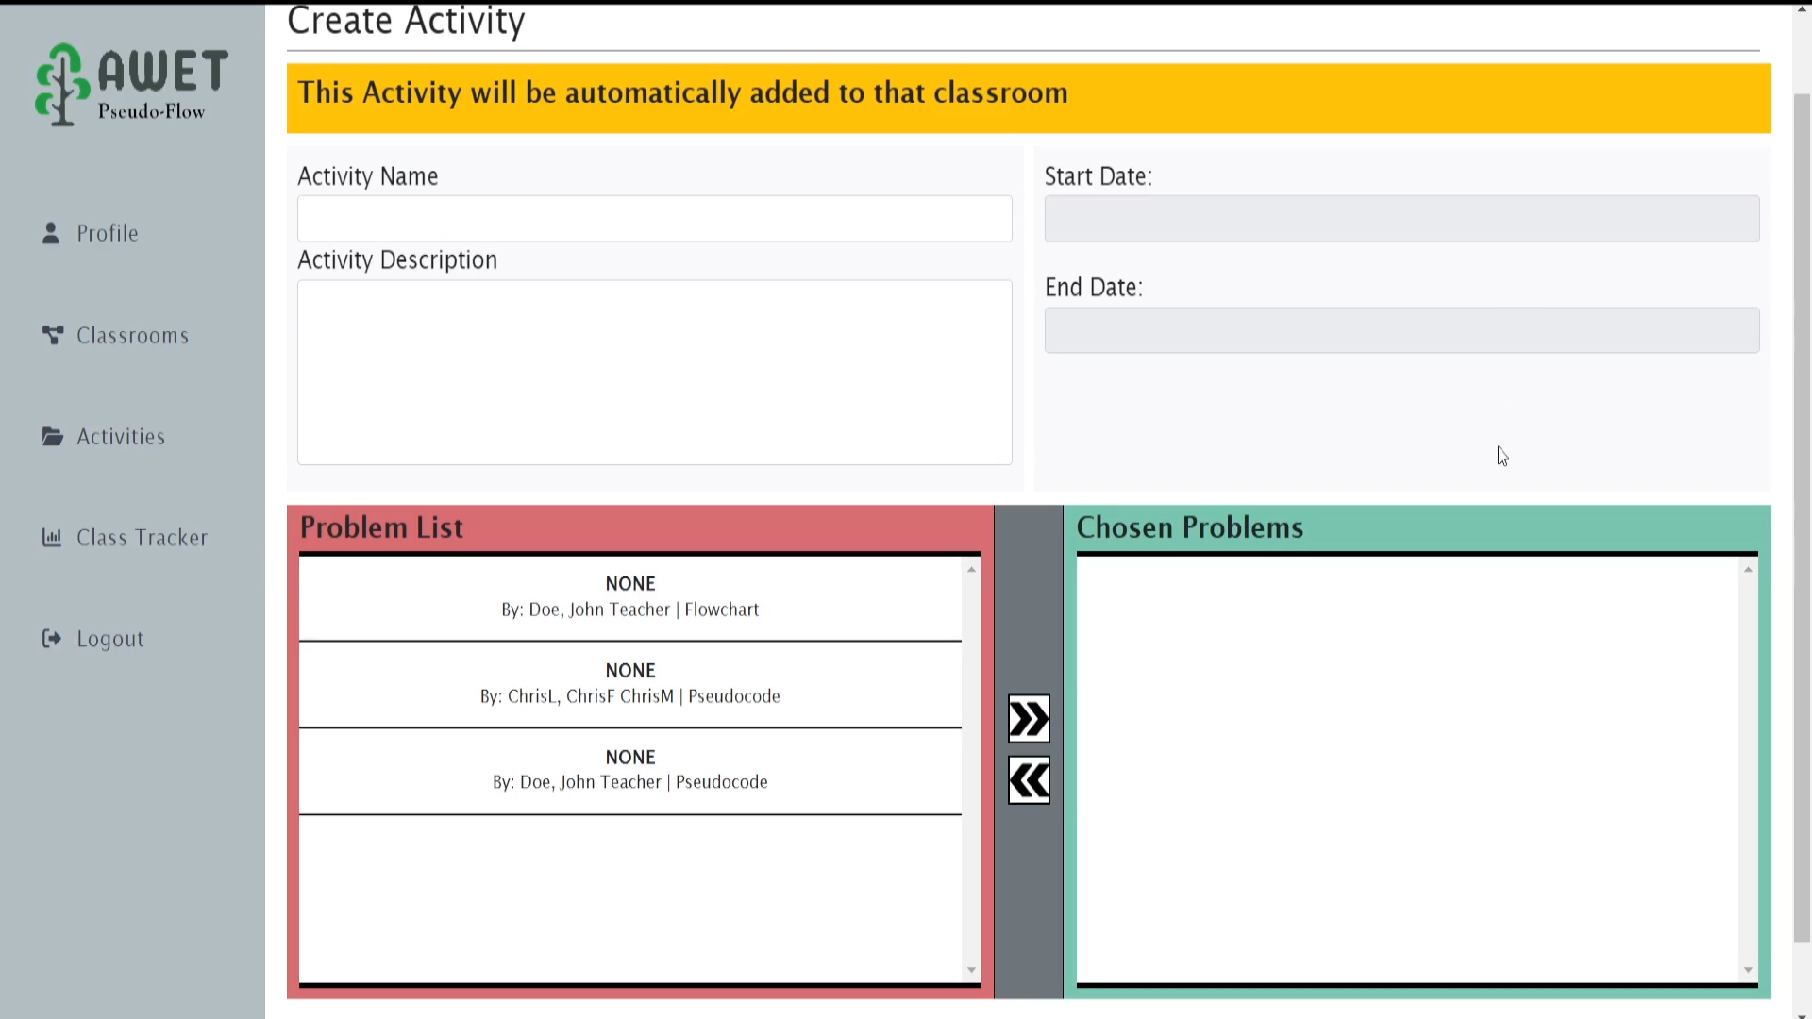Open the Start Date picker field
Image resolution: width=1812 pixels, height=1019 pixels.
pos(1401,219)
